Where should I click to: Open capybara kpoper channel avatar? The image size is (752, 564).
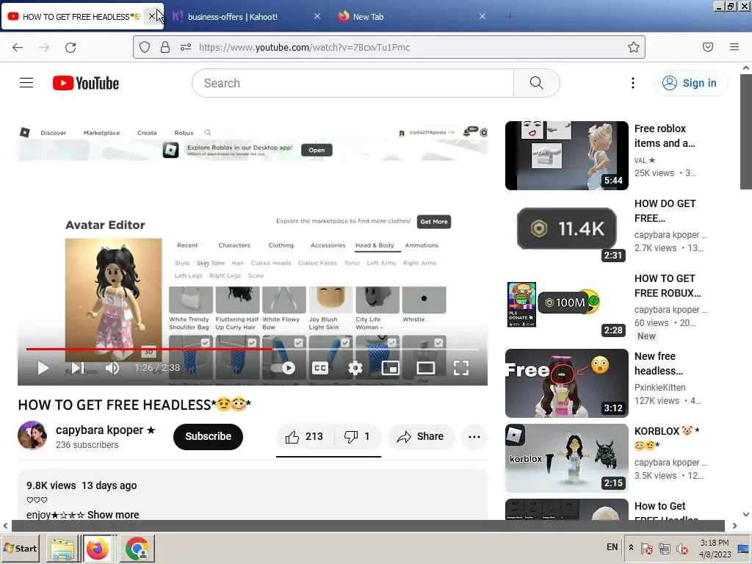click(x=32, y=435)
